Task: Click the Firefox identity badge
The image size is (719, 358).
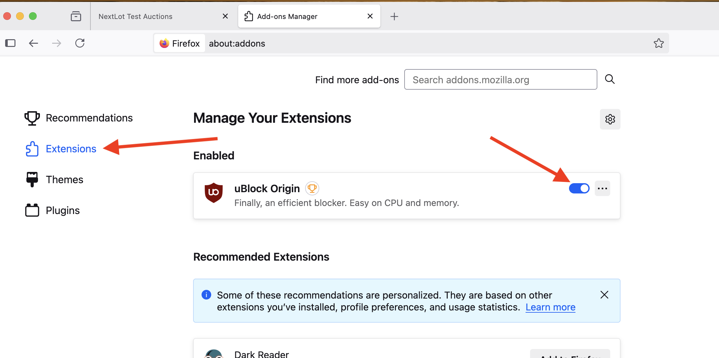Action: 180,43
